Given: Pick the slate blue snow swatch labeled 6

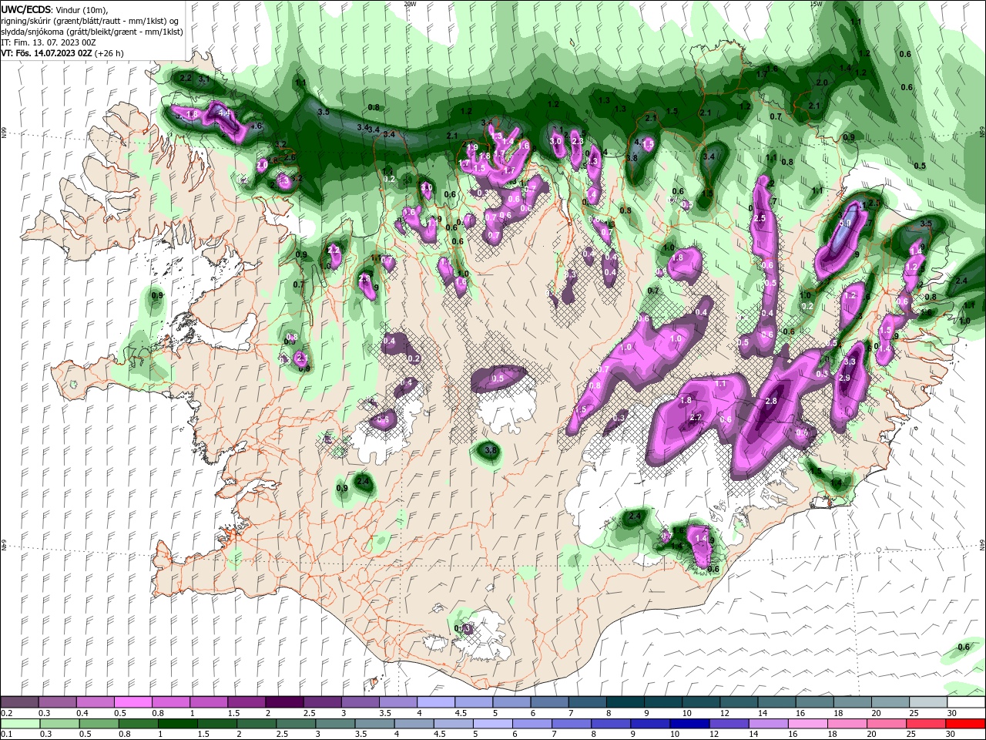Looking at the screenshot, I should click(x=549, y=702).
